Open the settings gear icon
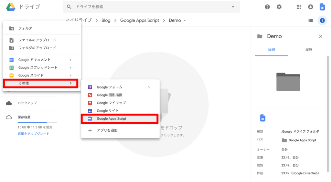This screenshot has width=331, height=182. pyautogui.click(x=279, y=7)
